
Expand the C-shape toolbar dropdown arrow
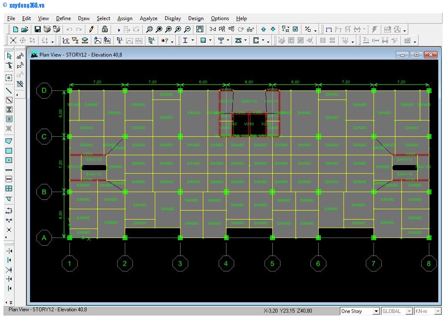[263, 41]
